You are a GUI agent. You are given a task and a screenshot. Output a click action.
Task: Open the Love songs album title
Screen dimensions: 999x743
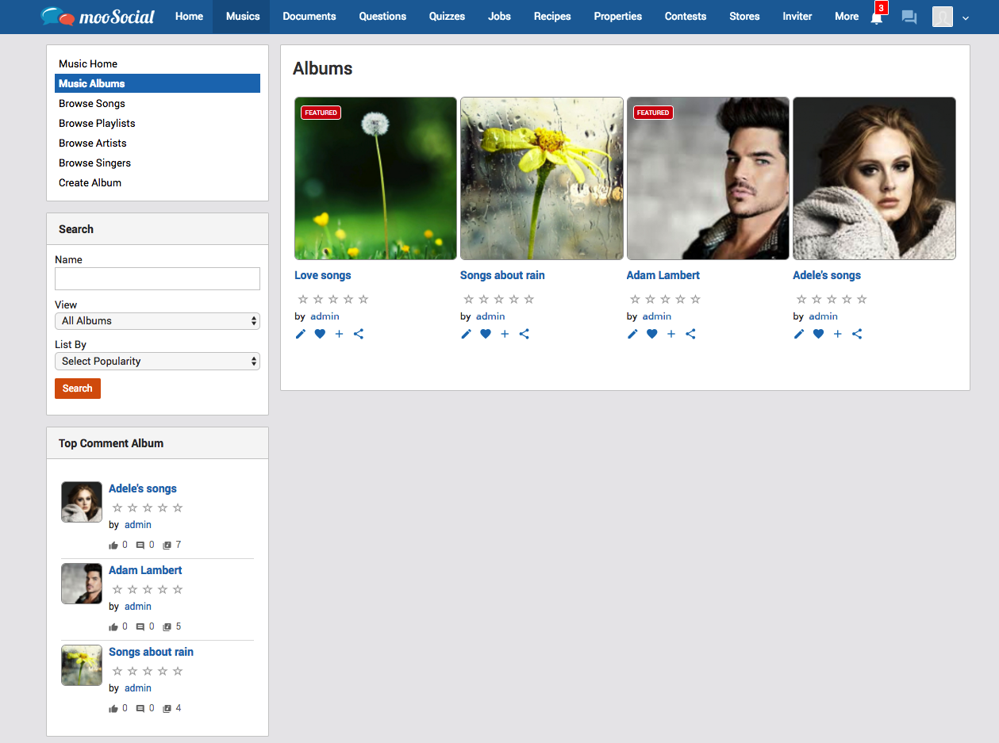[x=322, y=276]
